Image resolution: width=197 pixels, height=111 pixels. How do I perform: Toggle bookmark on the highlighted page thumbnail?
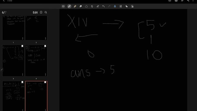point(45,82)
